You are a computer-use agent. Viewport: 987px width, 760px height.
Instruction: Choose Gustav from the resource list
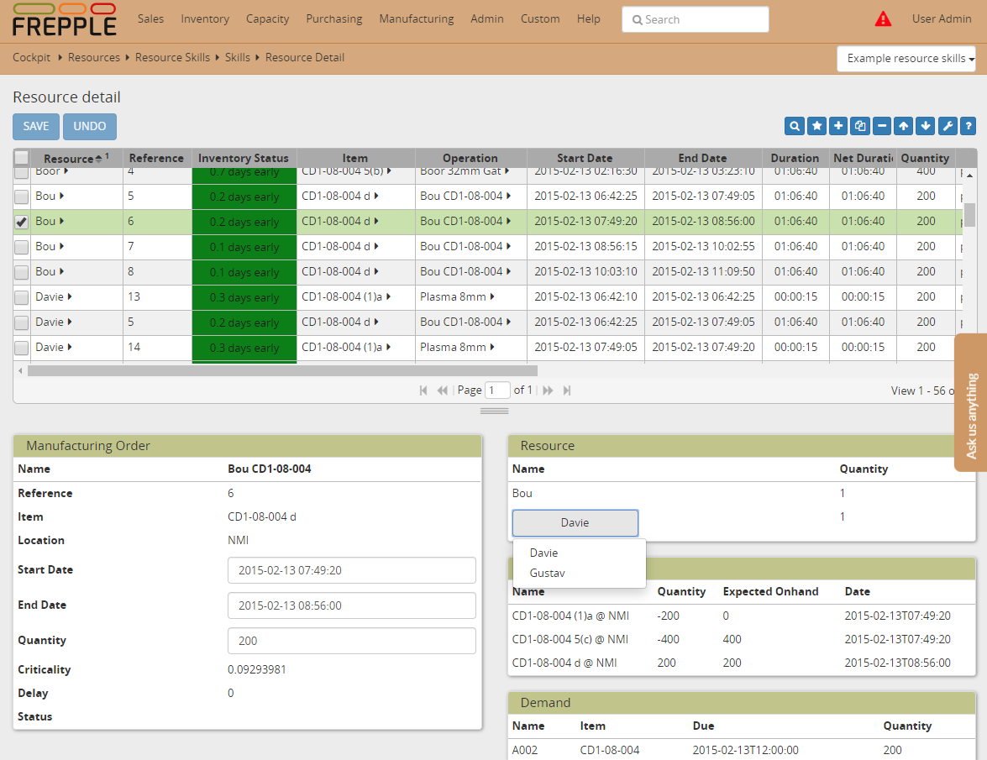(x=547, y=573)
